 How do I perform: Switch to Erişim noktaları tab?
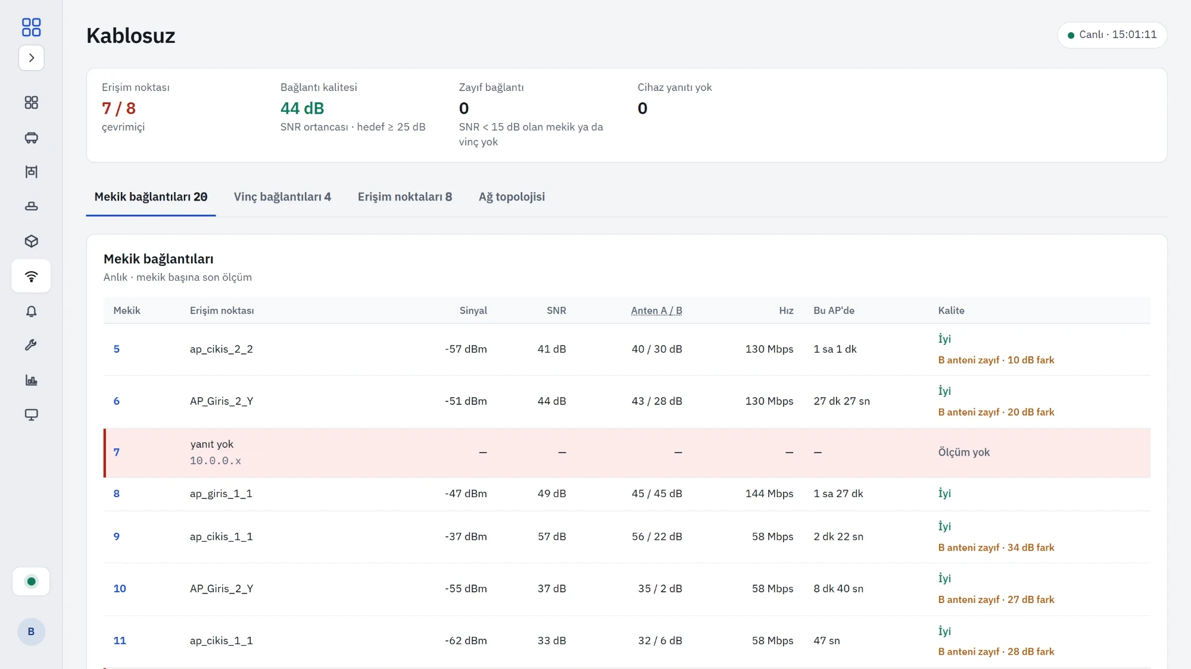click(x=405, y=197)
